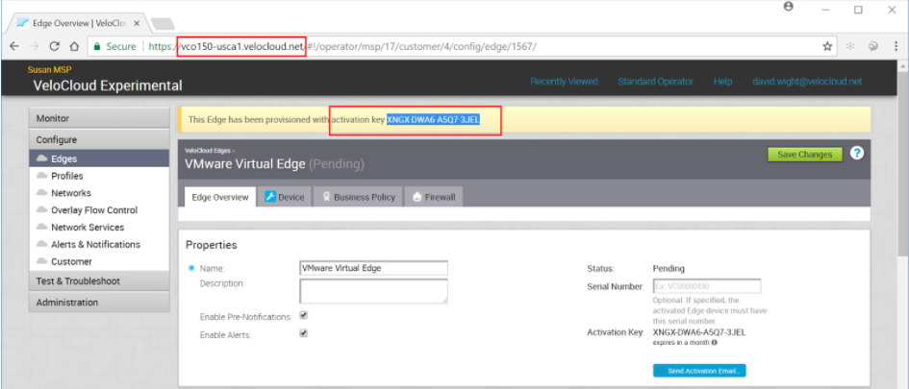Image resolution: width=909 pixels, height=389 pixels.
Task: Open the Recently Viewed link in header
Action: (x=564, y=82)
